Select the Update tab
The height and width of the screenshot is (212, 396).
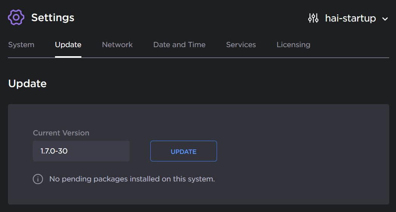[x=68, y=45]
